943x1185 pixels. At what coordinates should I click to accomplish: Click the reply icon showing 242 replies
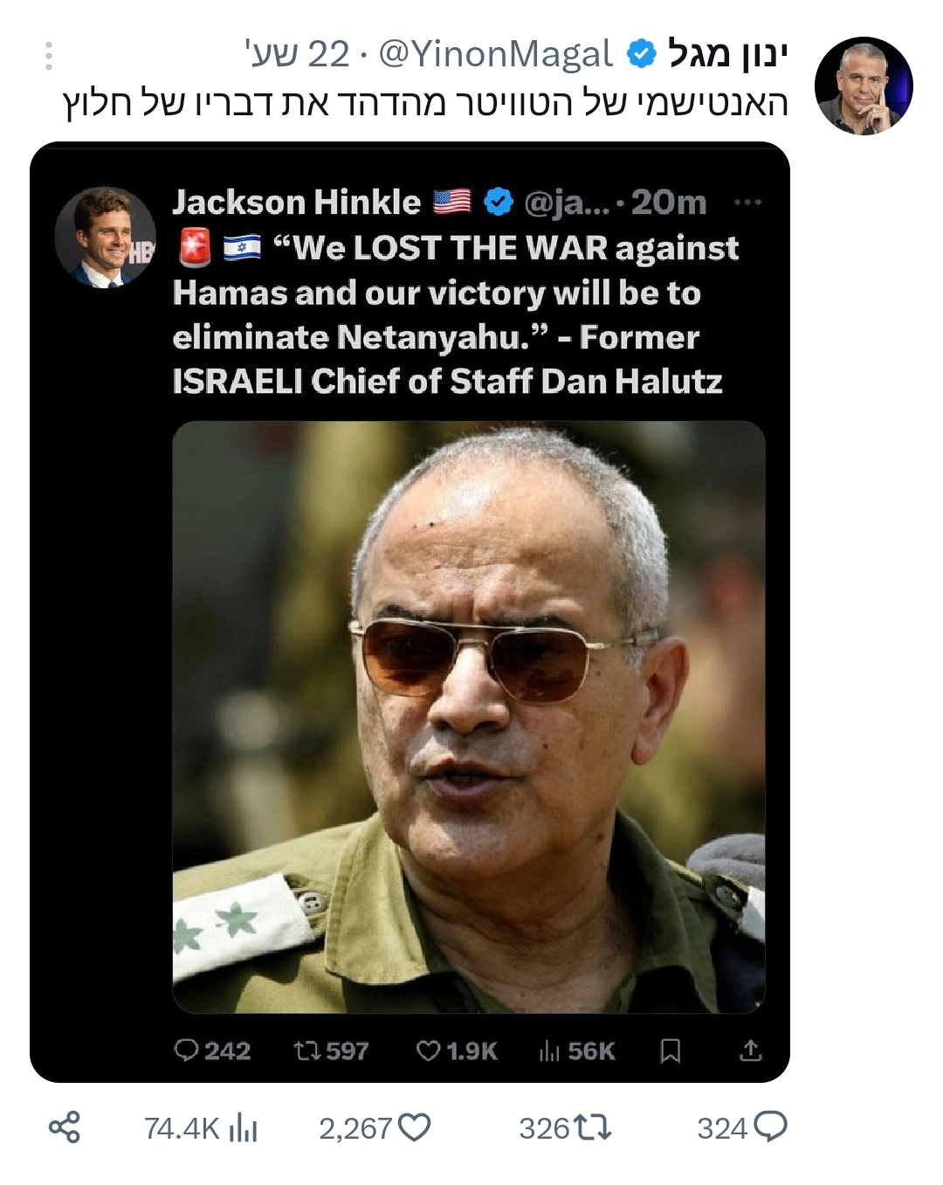tap(187, 1050)
